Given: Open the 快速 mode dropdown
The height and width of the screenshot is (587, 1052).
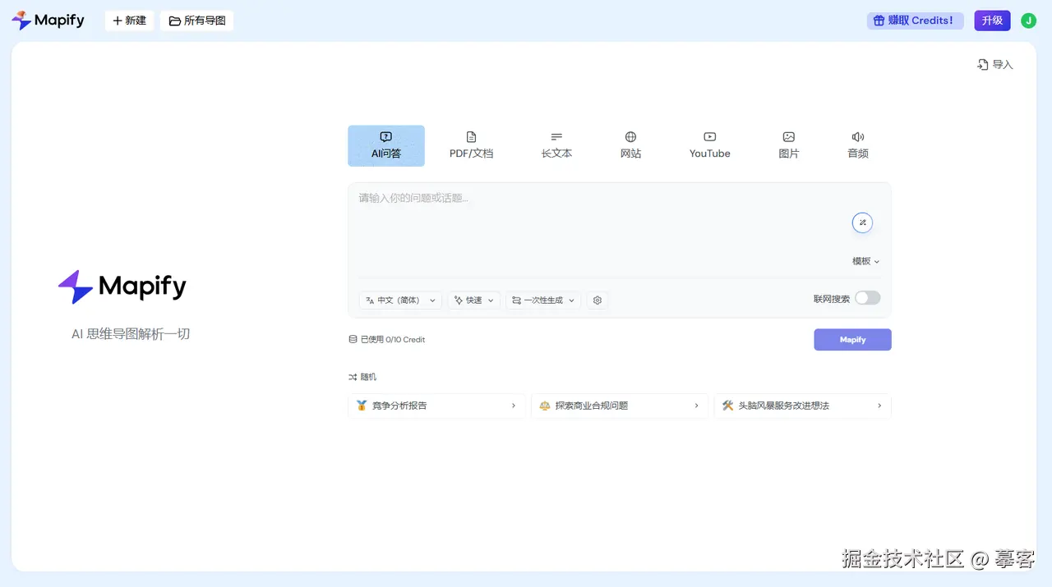Looking at the screenshot, I should [x=473, y=300].
